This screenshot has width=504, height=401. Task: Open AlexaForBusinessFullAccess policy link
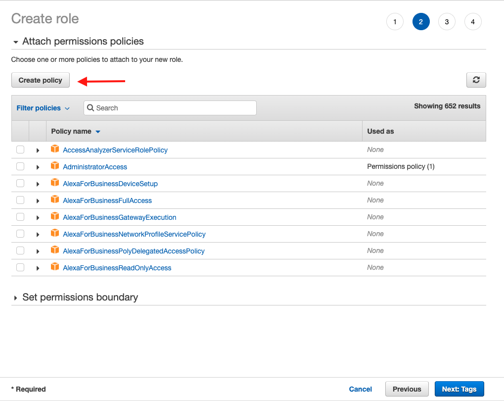[x=107, y=200]
